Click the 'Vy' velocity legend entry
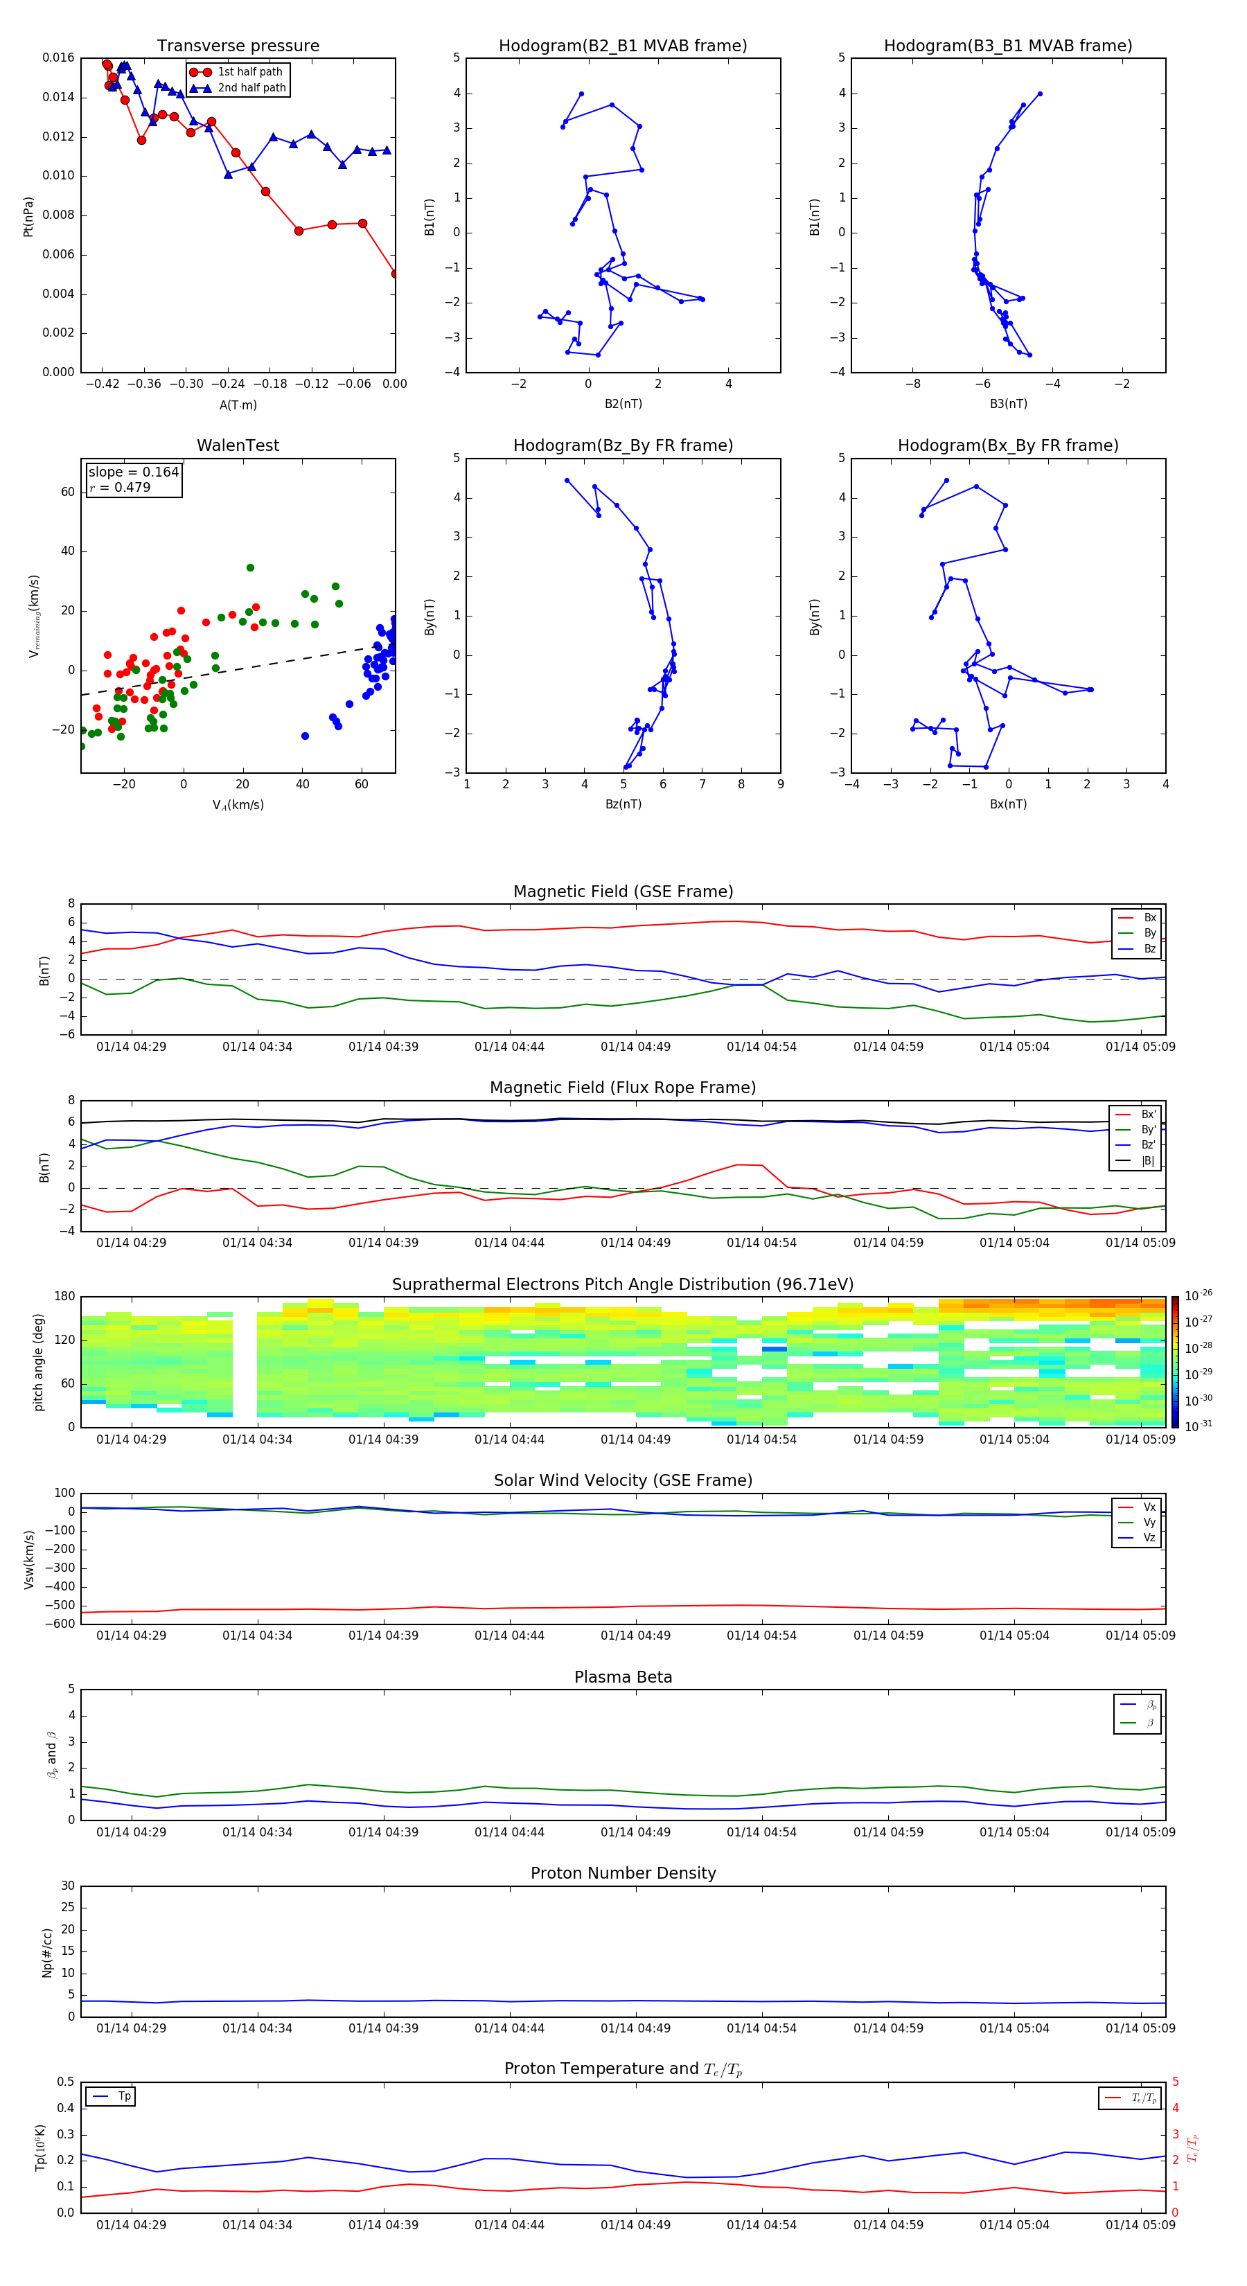The image size is (1247, 2286). [x=1138, y=1522]
